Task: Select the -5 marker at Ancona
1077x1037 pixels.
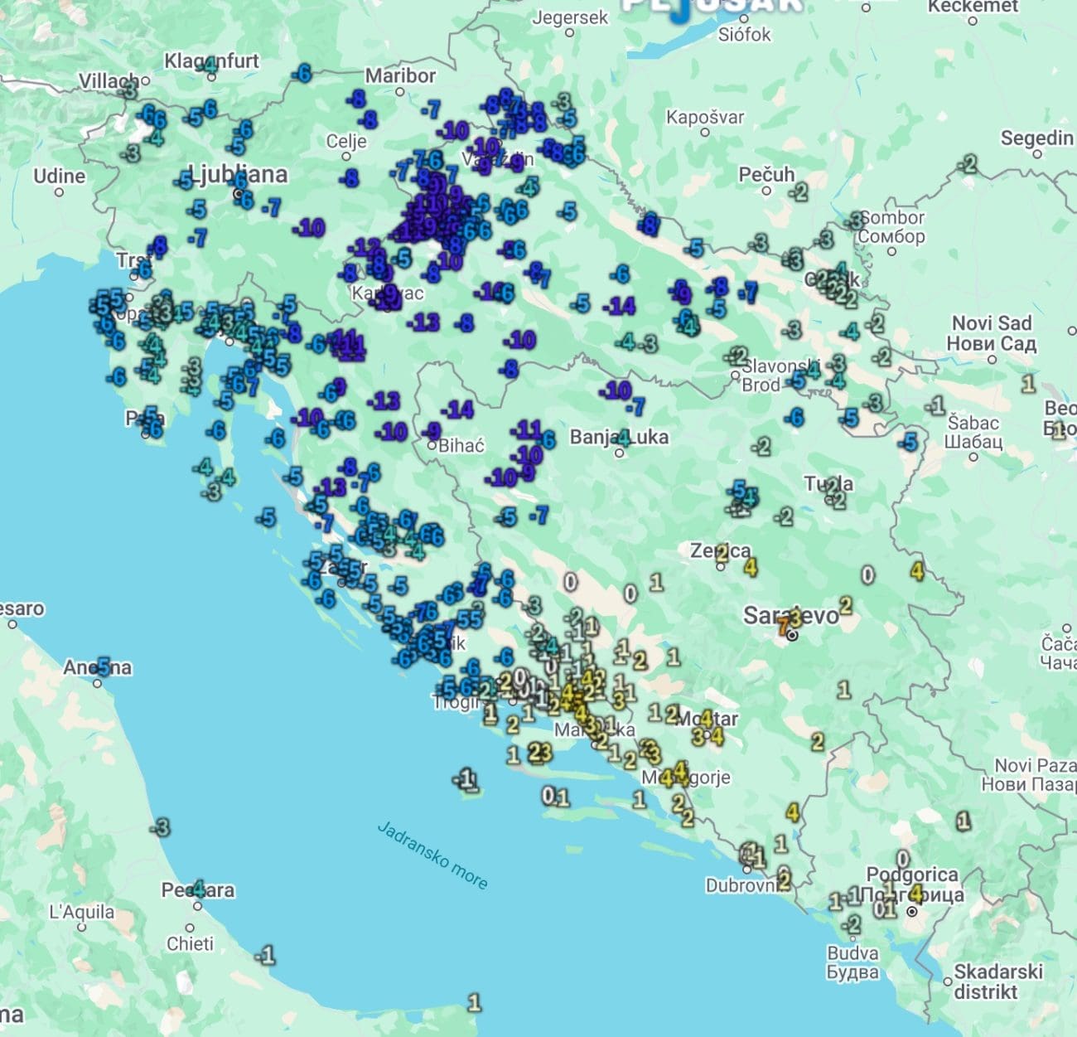Action: point(102,666)
